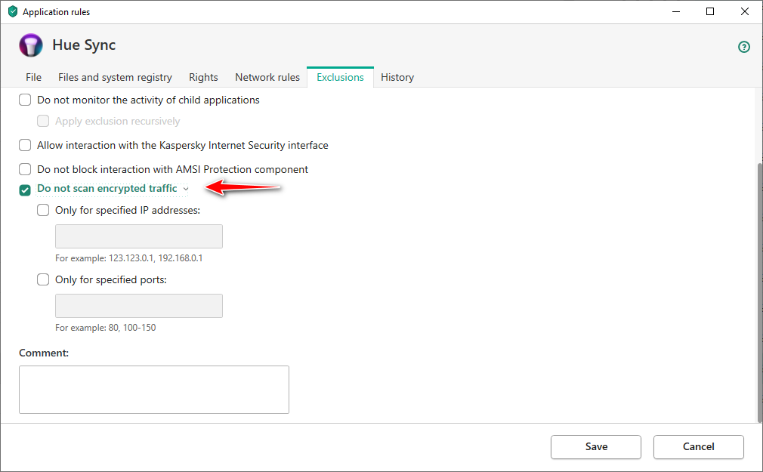This screenshot has height=472, width=763.
Task: Check Allow interaction with Kaspersky interface
Action: (25, 145)
